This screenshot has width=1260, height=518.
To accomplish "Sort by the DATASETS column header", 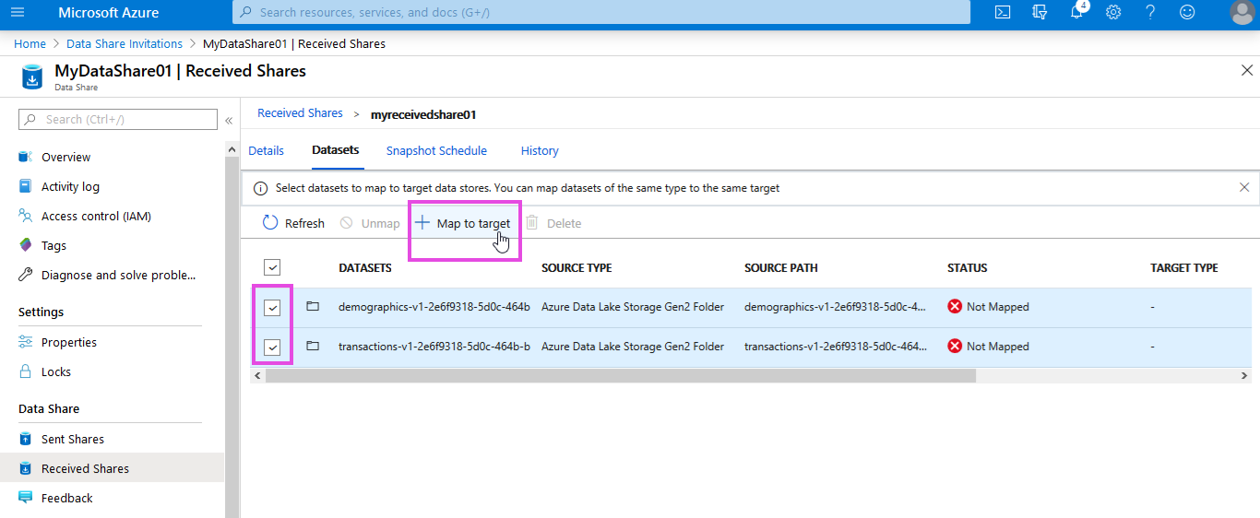I will click(365, 267).
